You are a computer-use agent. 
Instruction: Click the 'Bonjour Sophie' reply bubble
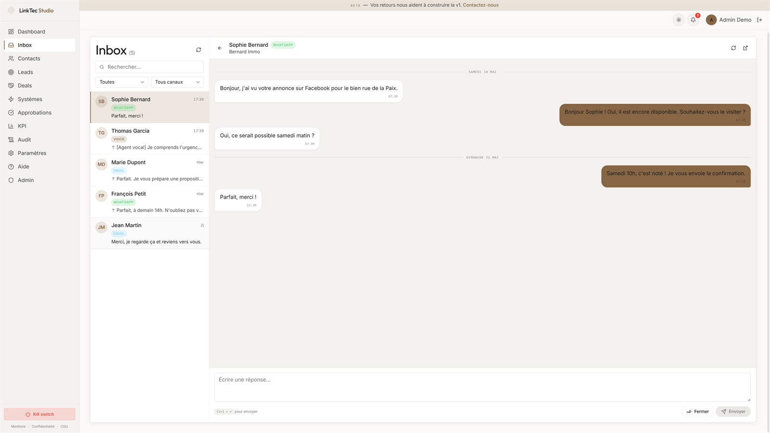[x=655, y=115]
